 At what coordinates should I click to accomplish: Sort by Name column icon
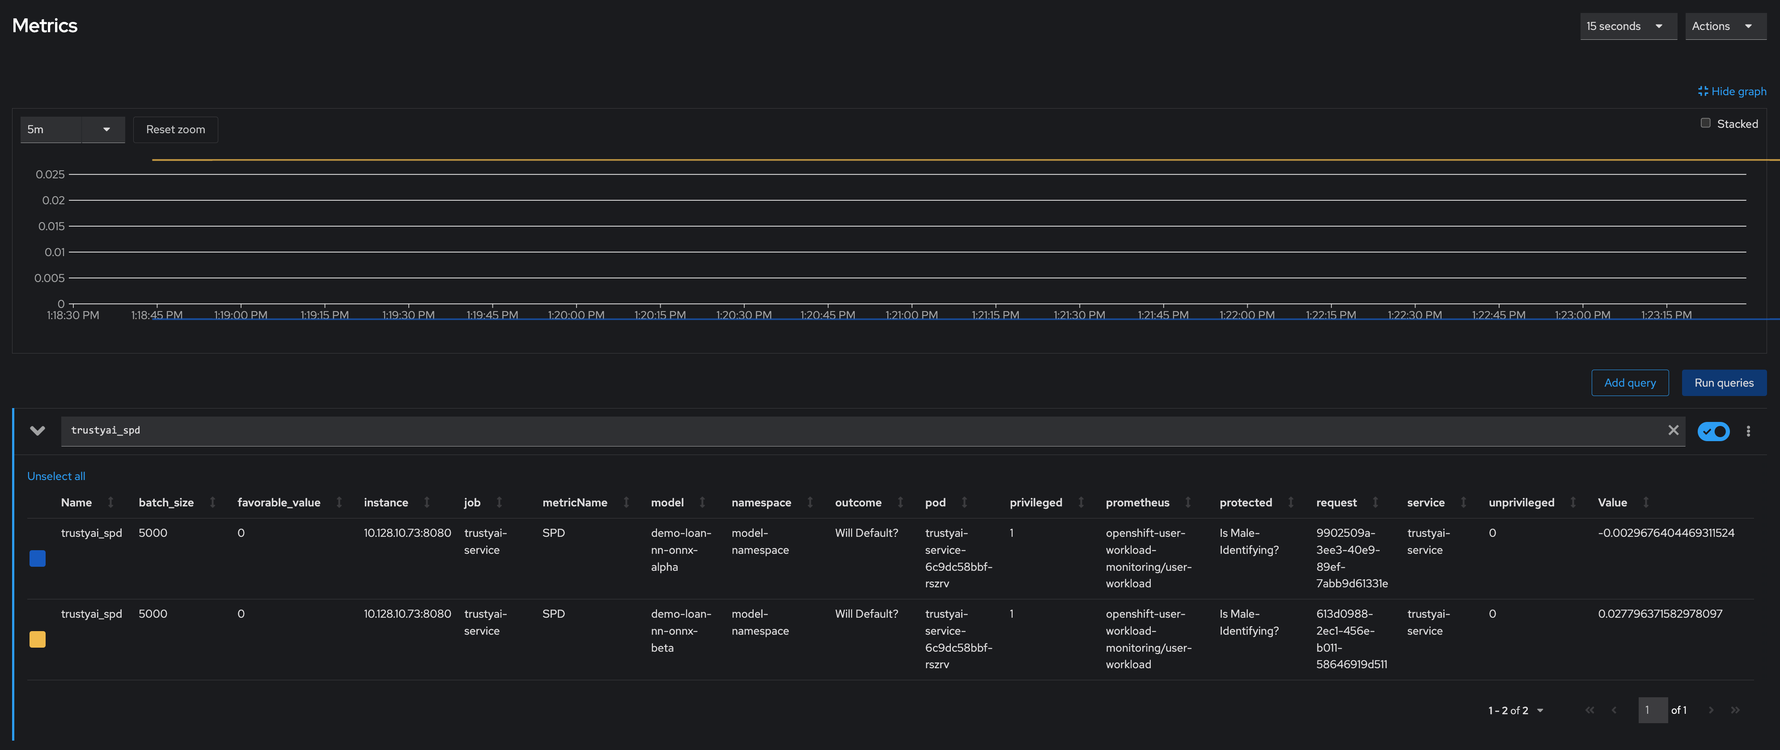point(110,502)
